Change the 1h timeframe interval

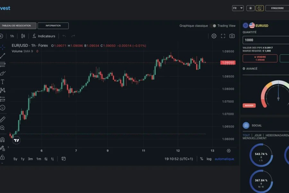coord(12,36)
